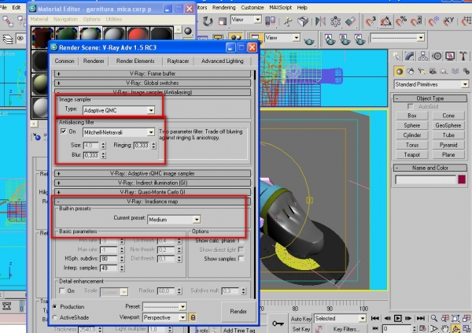Image resolution: width=472 pixels, height=333 pixels.
Task: Open the Utilities hammer panel icon
Action: coord(463,56)
